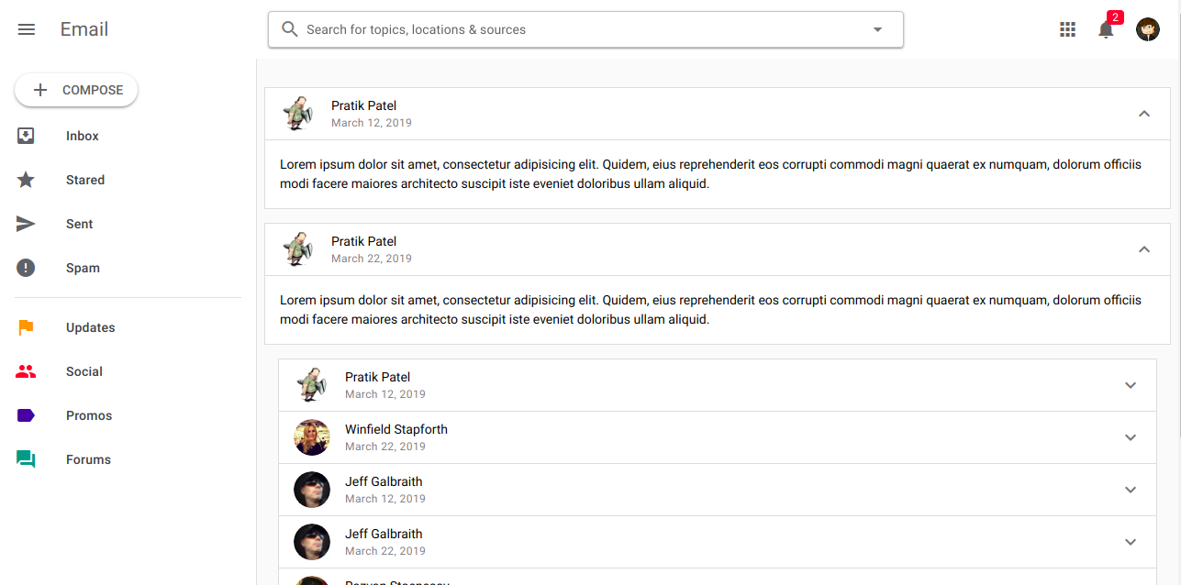1181x585 pixels.
Task: Open the Sent folder
Action: pos(128,224)
